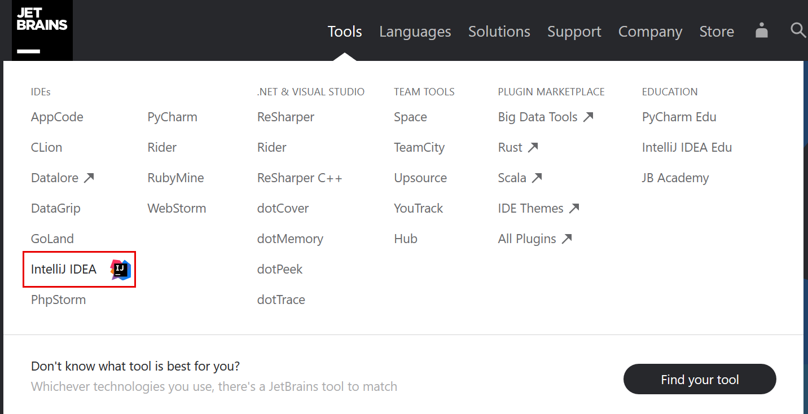This screenshot has width=808, height=414.
Task: Open the YouTrack link
Action: pyautogui.click(x=419, y=209)
